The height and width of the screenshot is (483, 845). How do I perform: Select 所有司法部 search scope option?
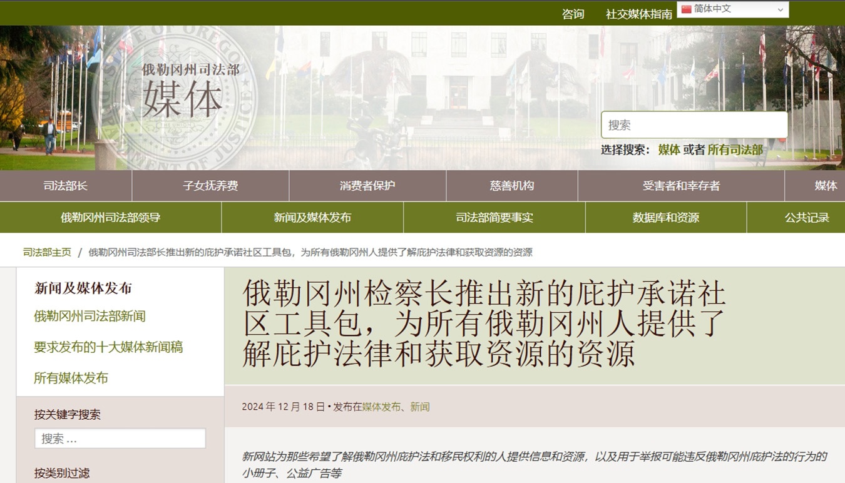click(735, 150)
